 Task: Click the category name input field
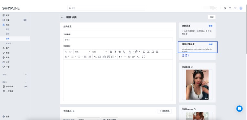pyautogui.click(x=118, y=40)
